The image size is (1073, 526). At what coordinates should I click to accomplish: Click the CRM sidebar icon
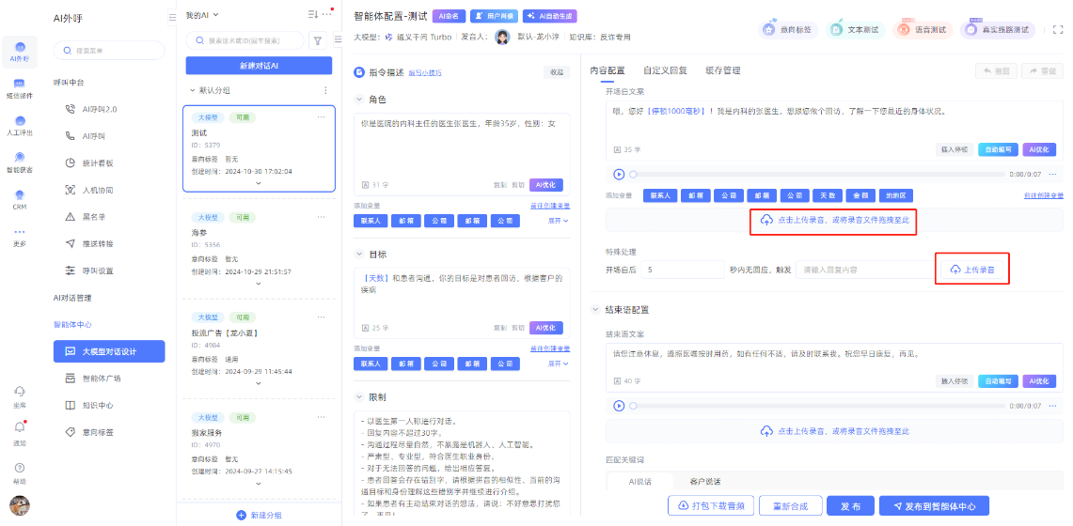19,199
